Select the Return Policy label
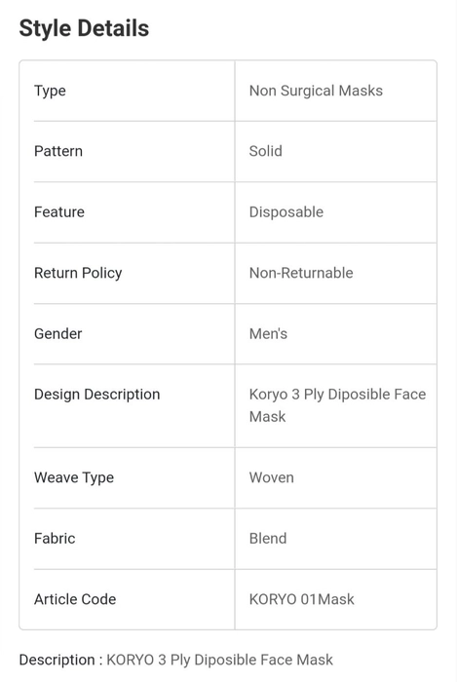 click(78, 273)
